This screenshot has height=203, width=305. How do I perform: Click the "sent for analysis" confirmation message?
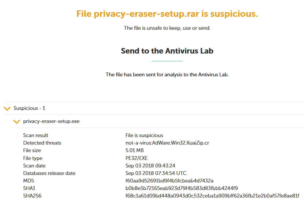click(x=167, y=75)
